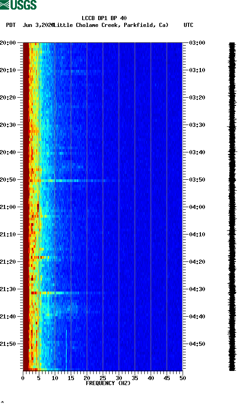Click the '03:50' UTC time label
Viewport: 252px width, 407px height.
pos(197,180)
